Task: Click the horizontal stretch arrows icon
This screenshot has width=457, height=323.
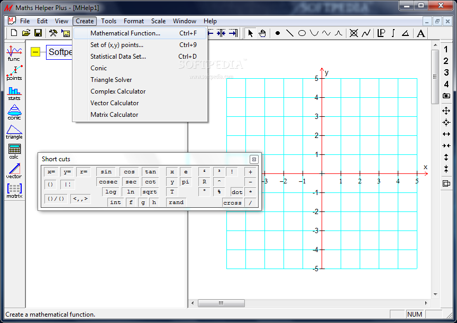Action: coord(446,134)
